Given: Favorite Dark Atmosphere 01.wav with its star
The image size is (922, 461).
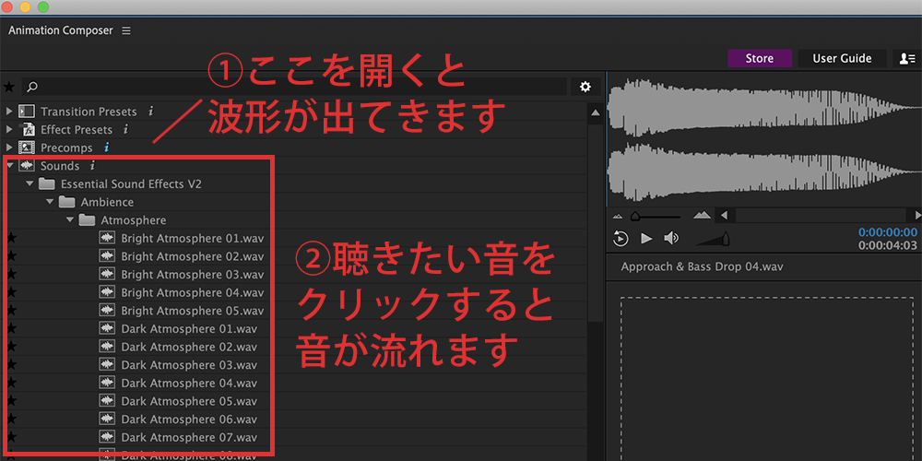Looking at the screenshot, I should (10, 329).
